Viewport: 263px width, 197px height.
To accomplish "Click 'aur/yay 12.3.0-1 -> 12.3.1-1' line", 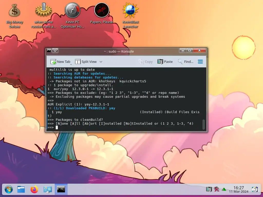I will pos(80,89).
